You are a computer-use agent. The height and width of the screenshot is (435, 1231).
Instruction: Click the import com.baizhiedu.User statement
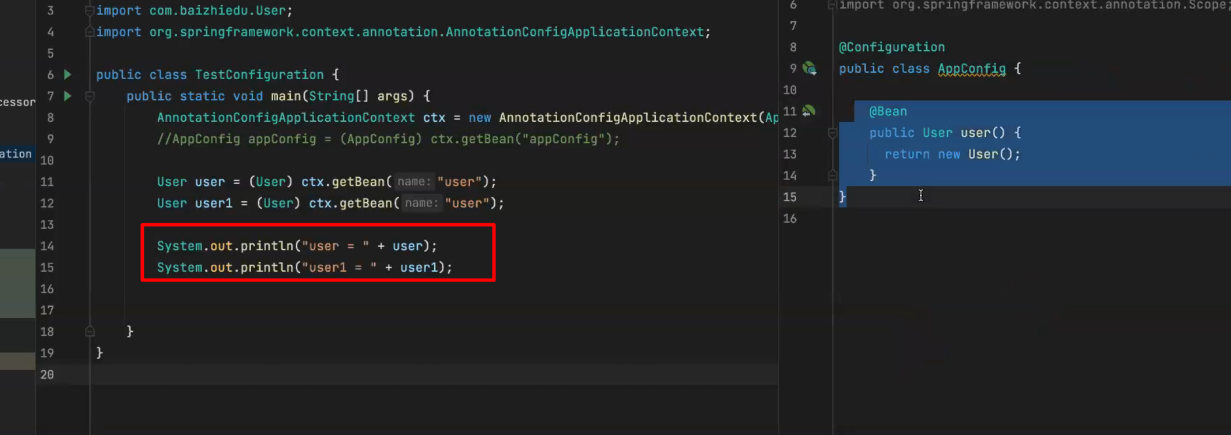pyautogui.click(x=195, y=10)
